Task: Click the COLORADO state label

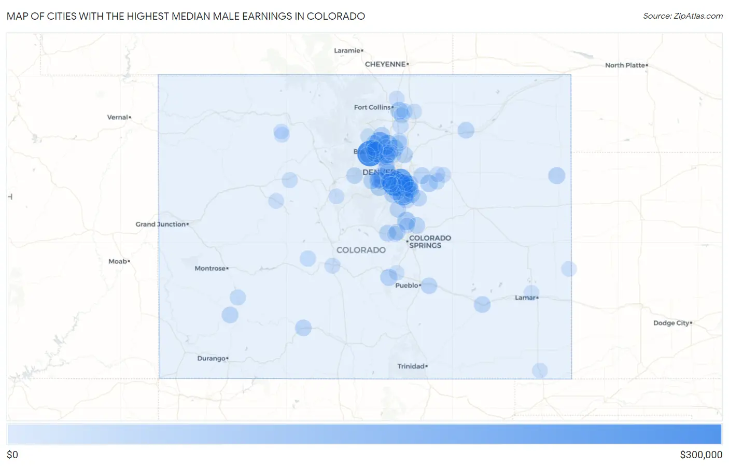Action: tap(361, 250)
